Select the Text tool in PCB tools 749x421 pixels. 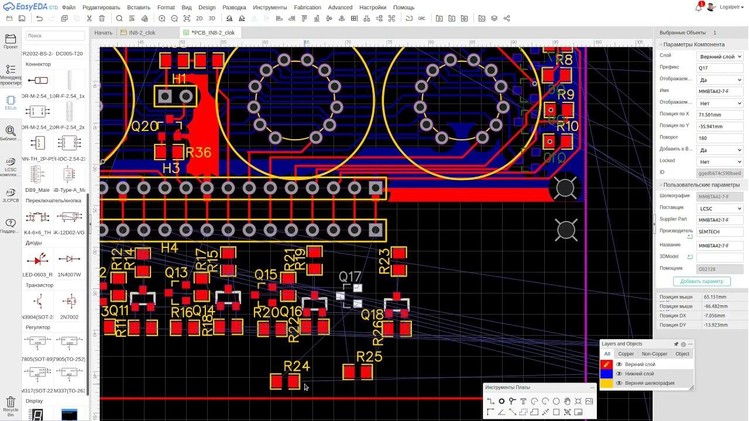[523, 401]
